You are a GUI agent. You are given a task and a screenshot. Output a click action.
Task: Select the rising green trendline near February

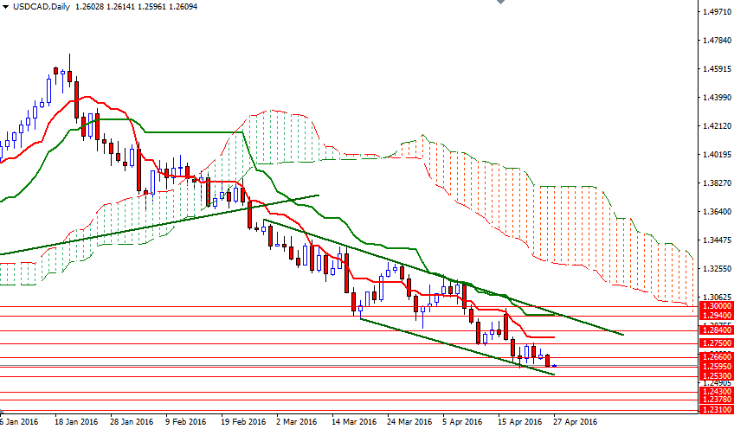[x=159, y=226]
